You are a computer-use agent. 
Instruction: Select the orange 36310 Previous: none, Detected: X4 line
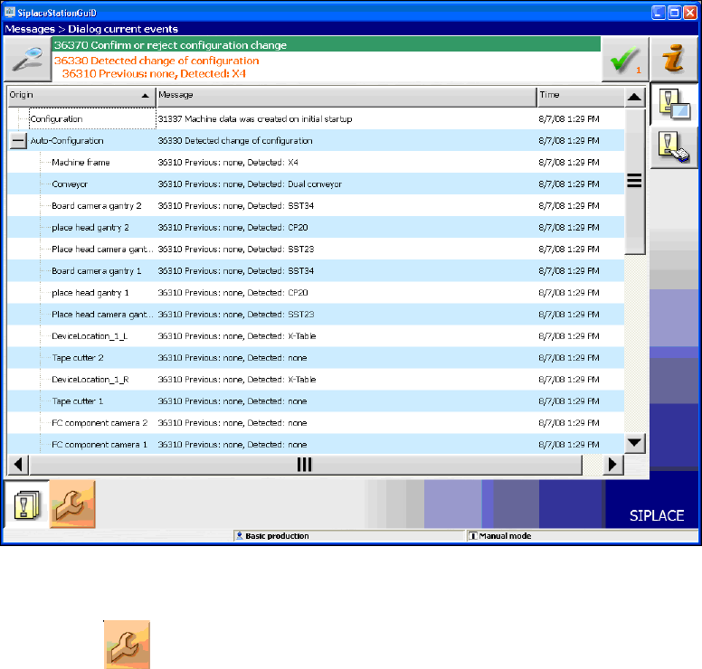(154, 73)
